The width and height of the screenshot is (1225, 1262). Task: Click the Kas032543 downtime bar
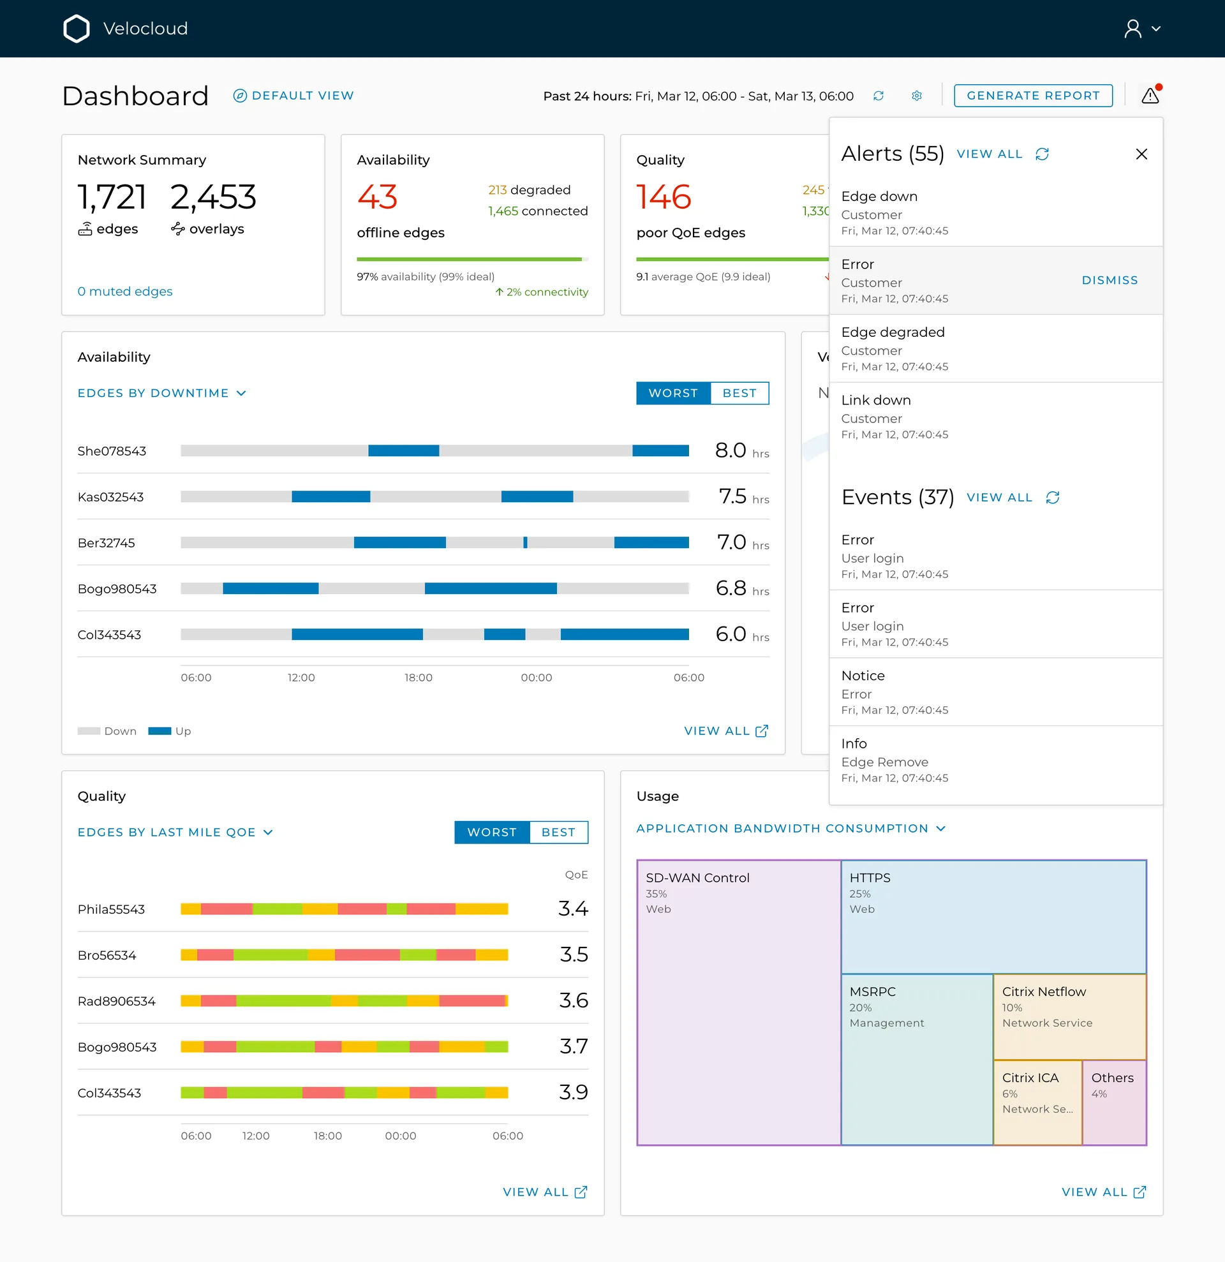pyautogui.click(x=434, y=496)
